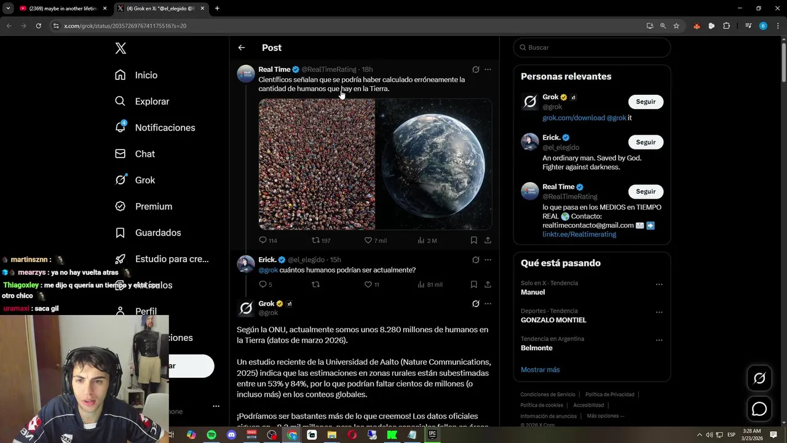Screen dimensions: 787x443
Task: Click Grok icon on Erick's reply
Action: pos(475,260)
